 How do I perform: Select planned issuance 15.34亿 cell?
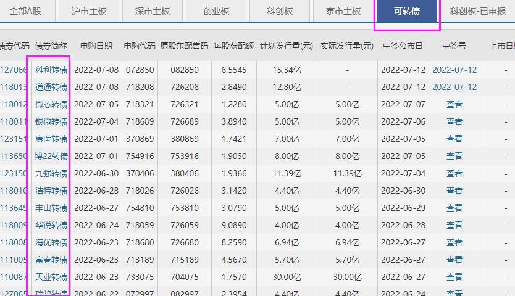[287, 70]
